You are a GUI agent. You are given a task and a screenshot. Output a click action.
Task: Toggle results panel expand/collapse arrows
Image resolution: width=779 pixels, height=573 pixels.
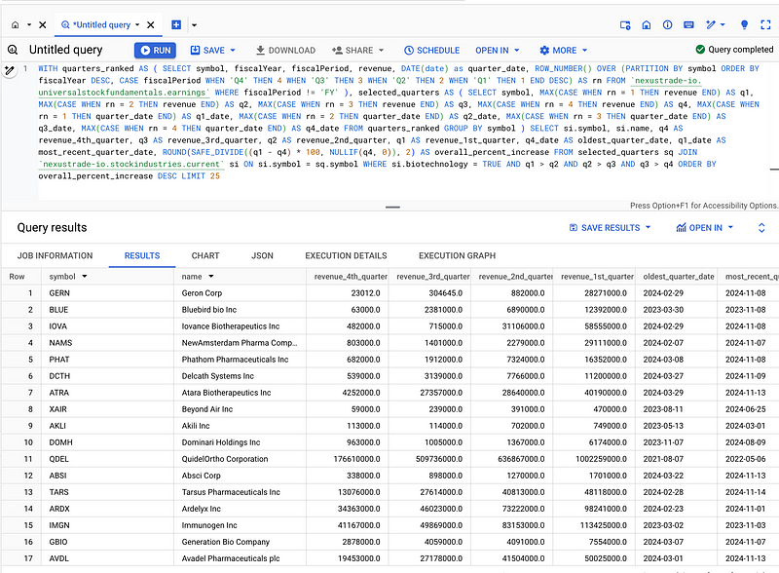pos(760,227)
